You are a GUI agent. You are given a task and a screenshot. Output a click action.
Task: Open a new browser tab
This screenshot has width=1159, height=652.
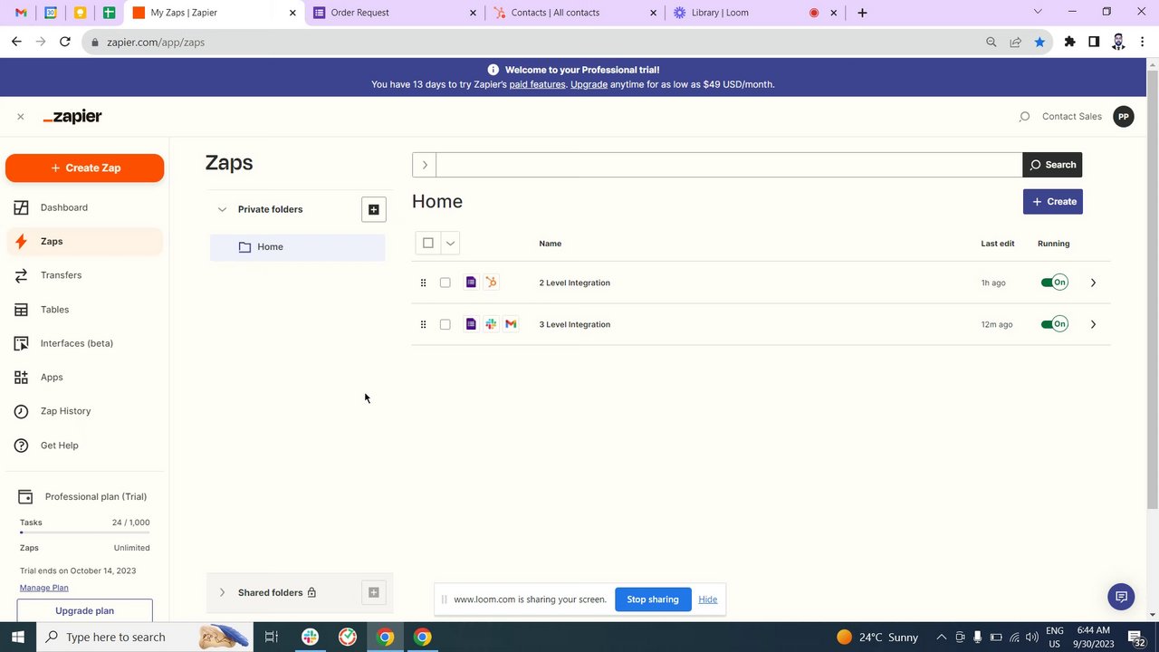862,13
